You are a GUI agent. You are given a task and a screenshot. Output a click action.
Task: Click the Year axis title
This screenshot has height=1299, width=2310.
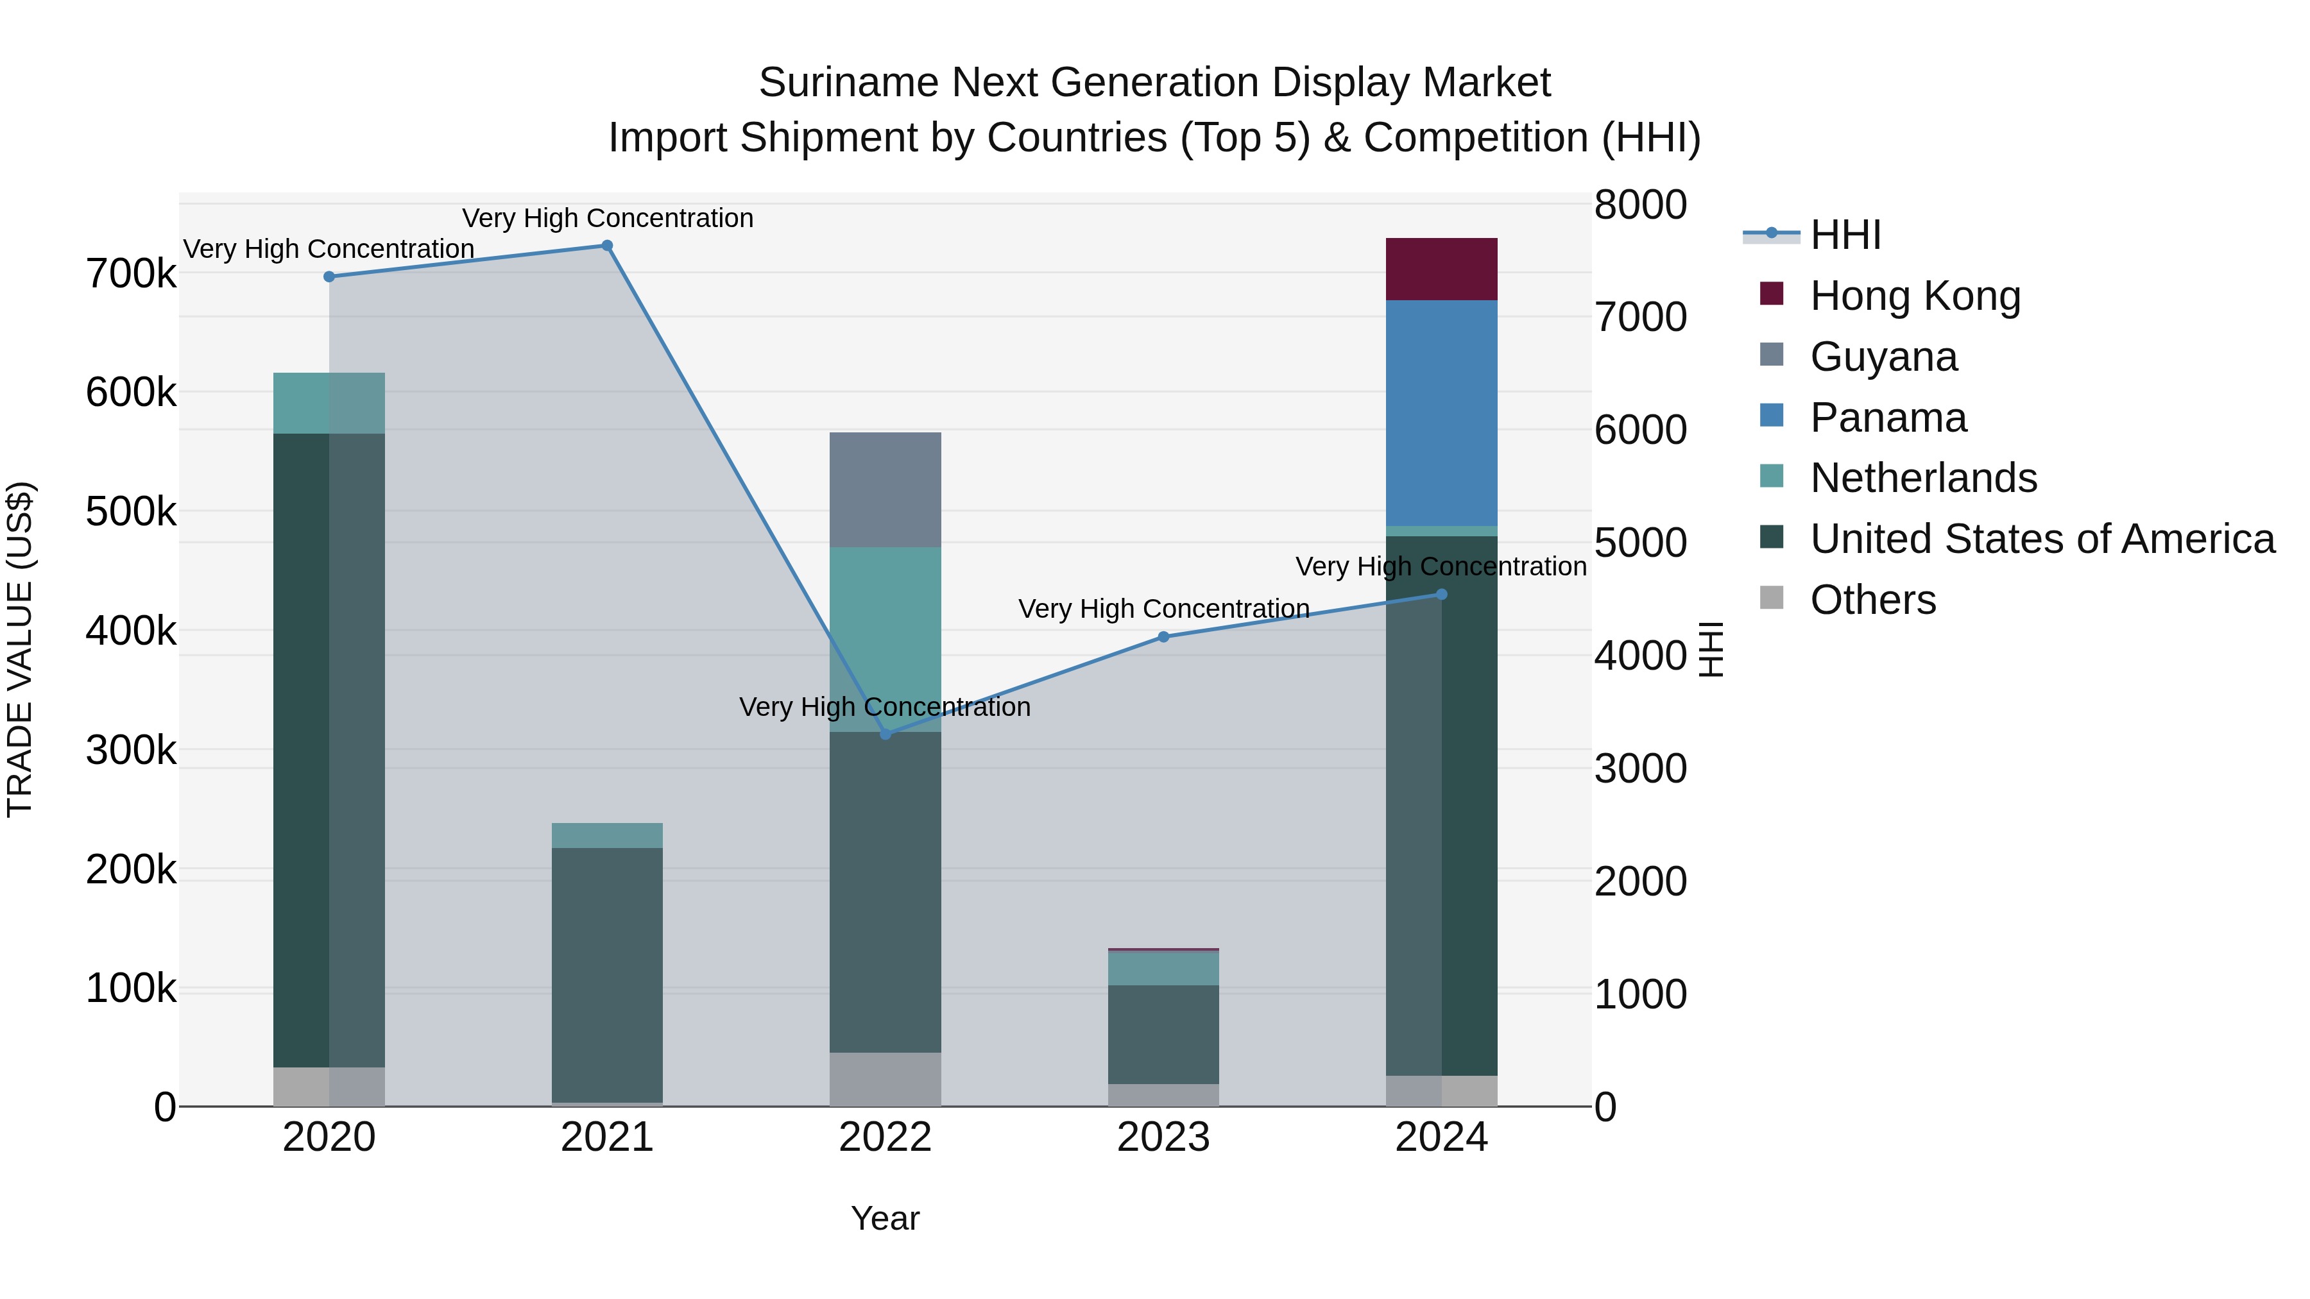click(x=885, y=1218)
